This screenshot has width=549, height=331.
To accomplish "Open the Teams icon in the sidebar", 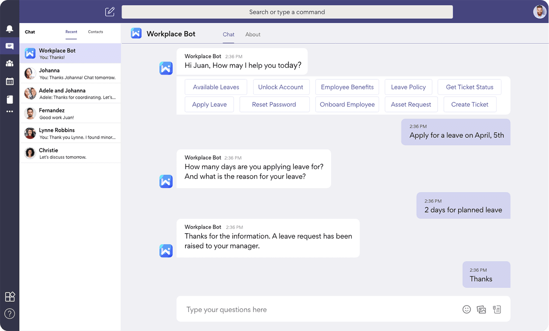I will (x=9, y=64).
